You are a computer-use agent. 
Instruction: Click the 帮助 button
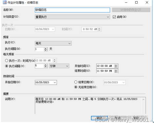click(136, 118)
